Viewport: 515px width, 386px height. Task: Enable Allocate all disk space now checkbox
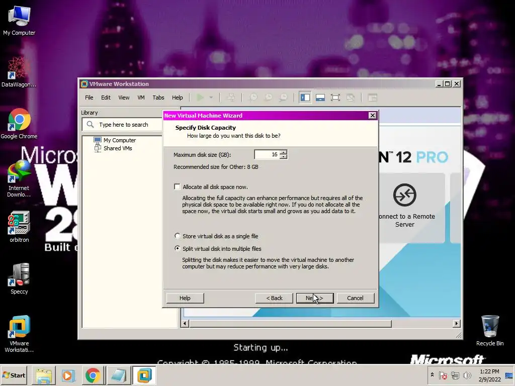click(177, 187)
